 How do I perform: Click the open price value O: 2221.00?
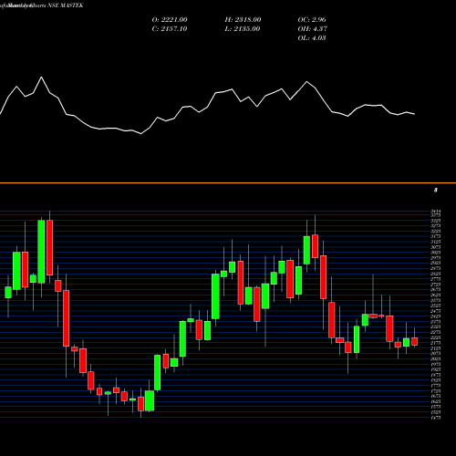(x=170, y=20)
